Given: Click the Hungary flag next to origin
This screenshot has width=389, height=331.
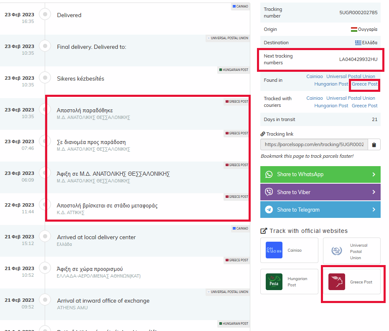Looking at the screenshot, I should [x=354, y=30].
